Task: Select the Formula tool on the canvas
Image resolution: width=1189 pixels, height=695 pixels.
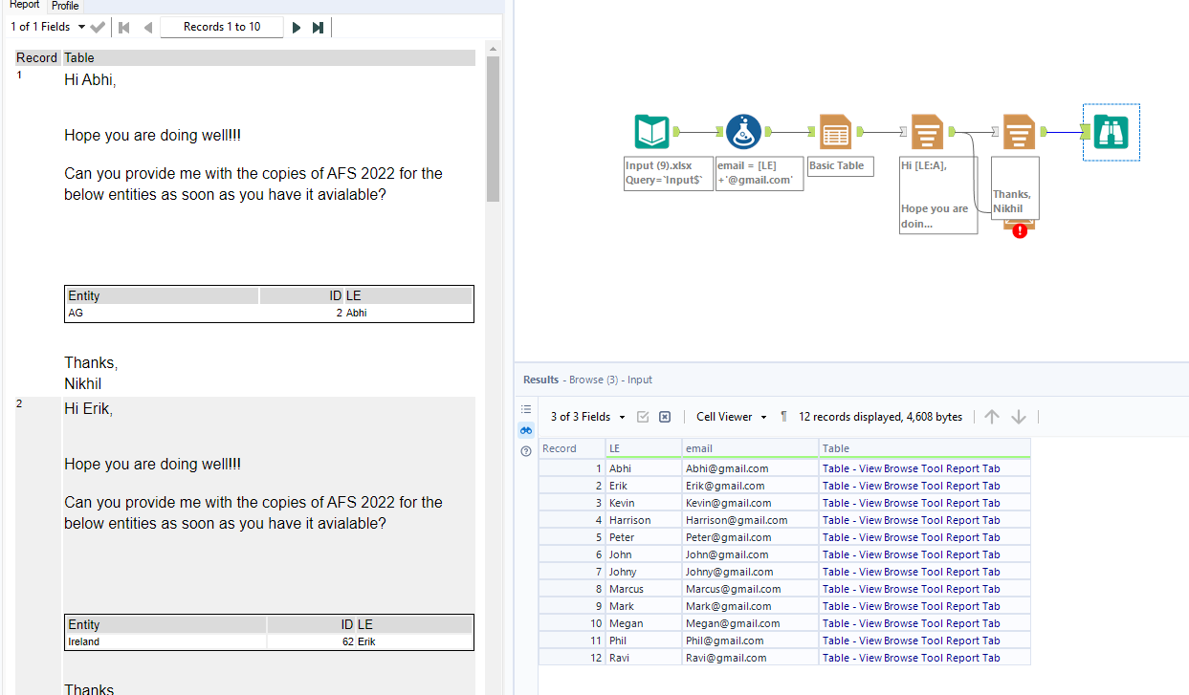Action: pyautogui.click(x=744, y=132)
